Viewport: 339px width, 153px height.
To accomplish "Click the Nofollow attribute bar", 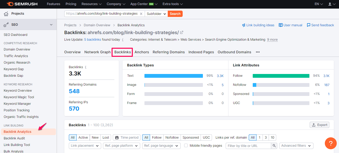I will click(281, 85).
